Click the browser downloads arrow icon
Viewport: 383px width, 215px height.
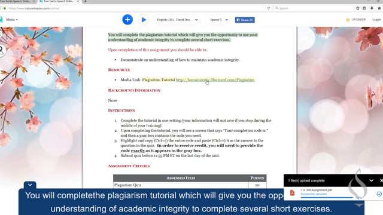(x=372, y=8)
